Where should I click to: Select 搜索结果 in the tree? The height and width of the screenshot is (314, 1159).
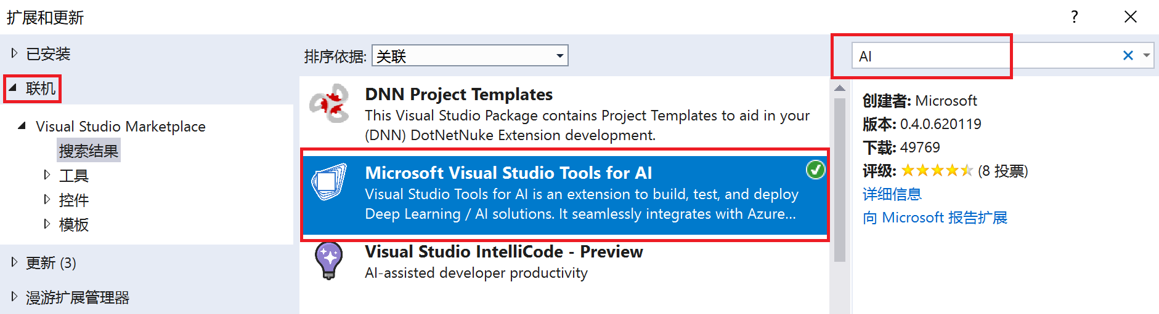click(x=89, y=151)
